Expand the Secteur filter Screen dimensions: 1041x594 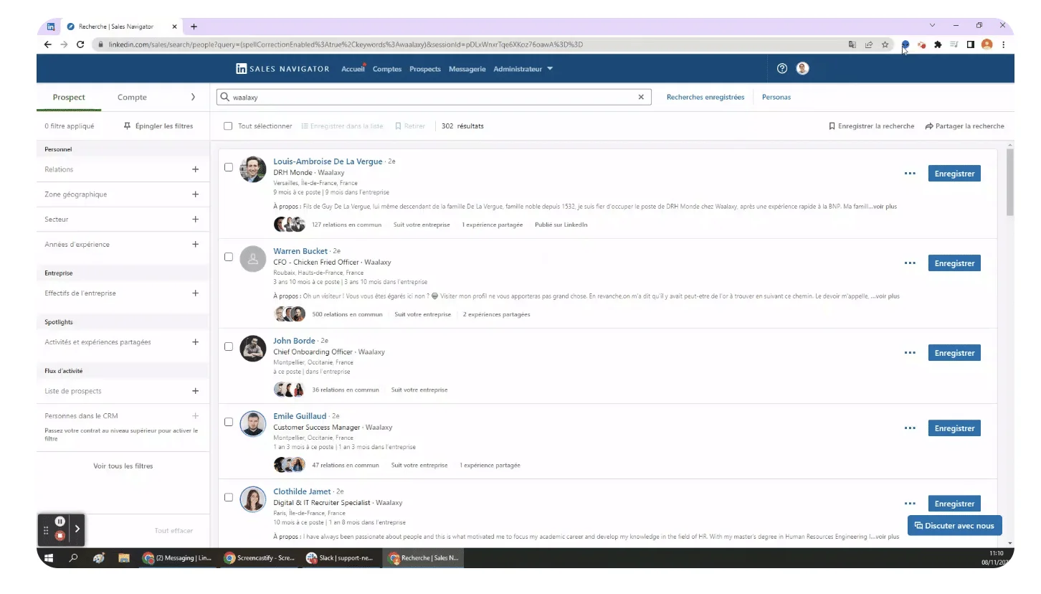(x=195, y=220)
